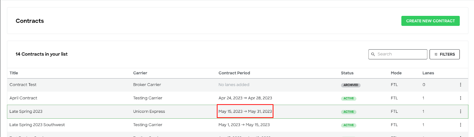This screenshot has height=137, width=474.
Task: Sort by the Title column header
Action: [x=14, y=73]
